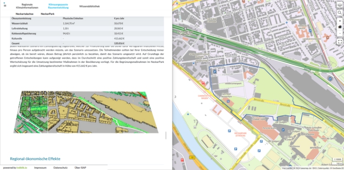This screenshot has height=170, width=344.
Task: Click the 3D NeckarPark building model image
Action: tap(86, 112)
